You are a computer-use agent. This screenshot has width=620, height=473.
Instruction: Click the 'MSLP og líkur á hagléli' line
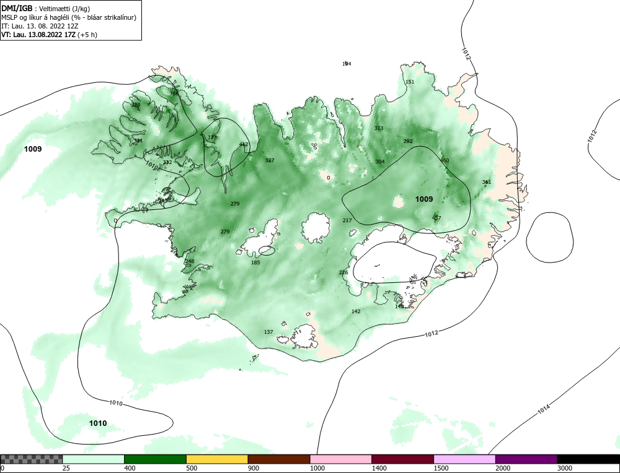pyautogui.click(x=69, y=17)
